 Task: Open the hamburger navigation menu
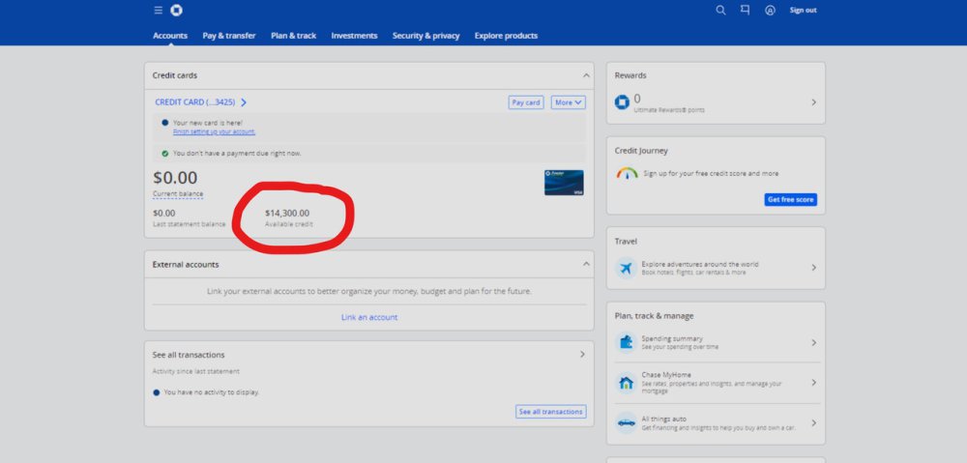click(159, 11)
